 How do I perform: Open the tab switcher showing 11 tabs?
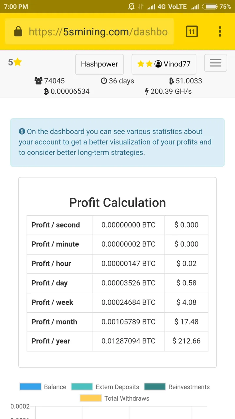click(192, 31)
